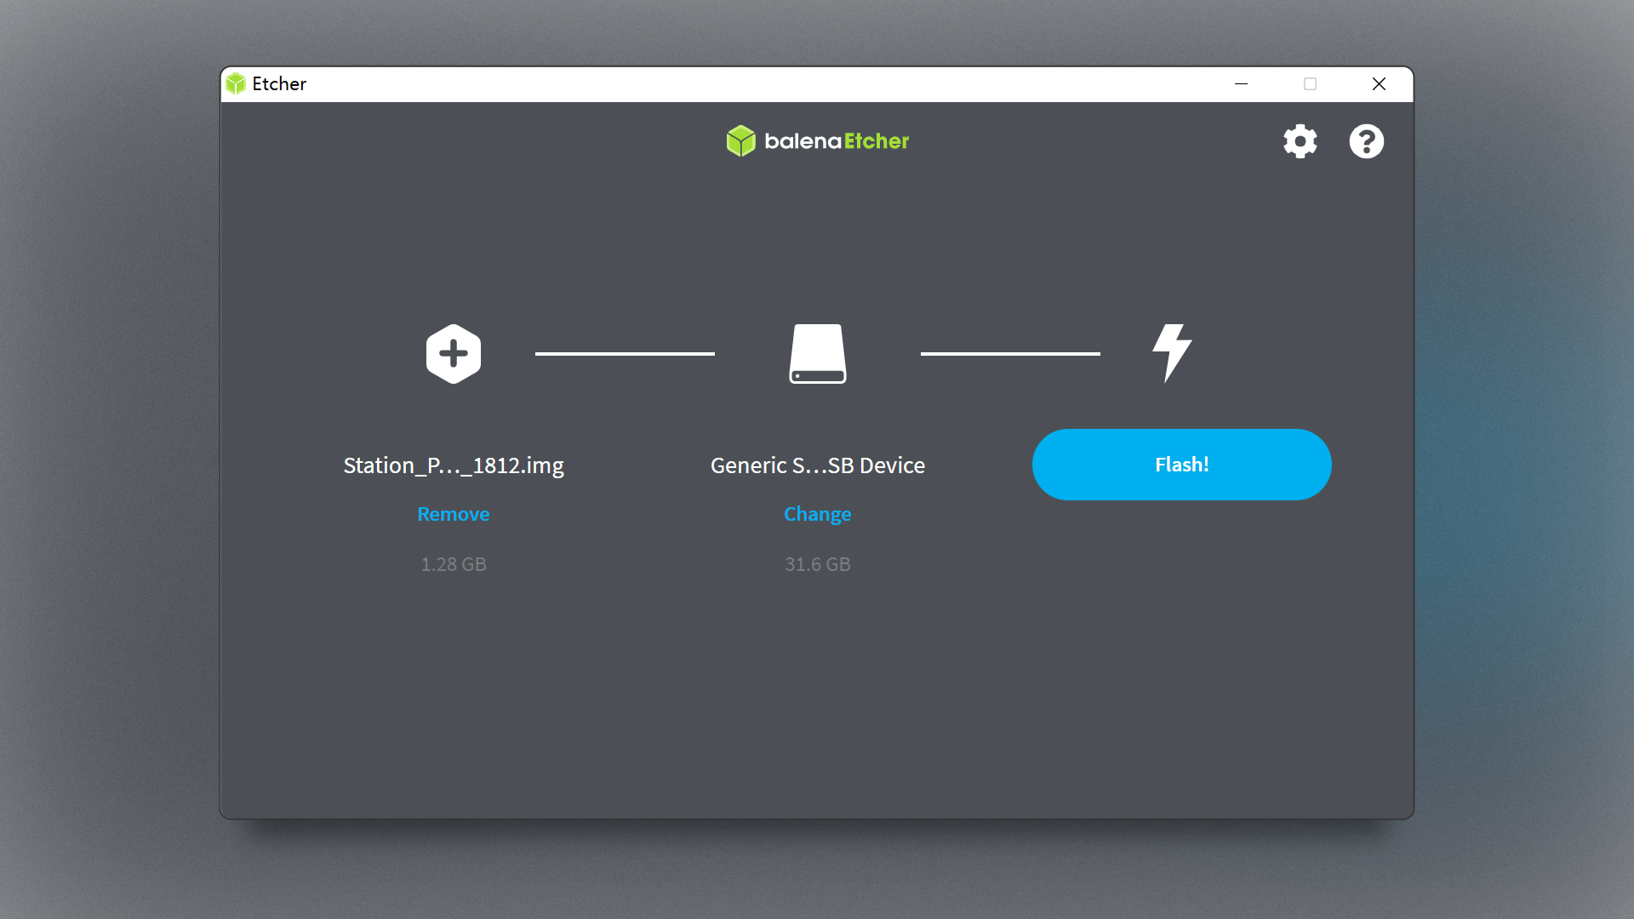This screenshot has width=1634, height=919.
Task: Select the Station_P..._1812.img file name
Action: pyautogui.click(x=454, y=465)
